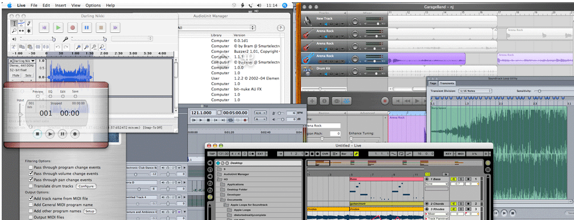Screen dimensions: 574x220
Task: Open the Transient Division dropdown
Action: coord(475,91)
